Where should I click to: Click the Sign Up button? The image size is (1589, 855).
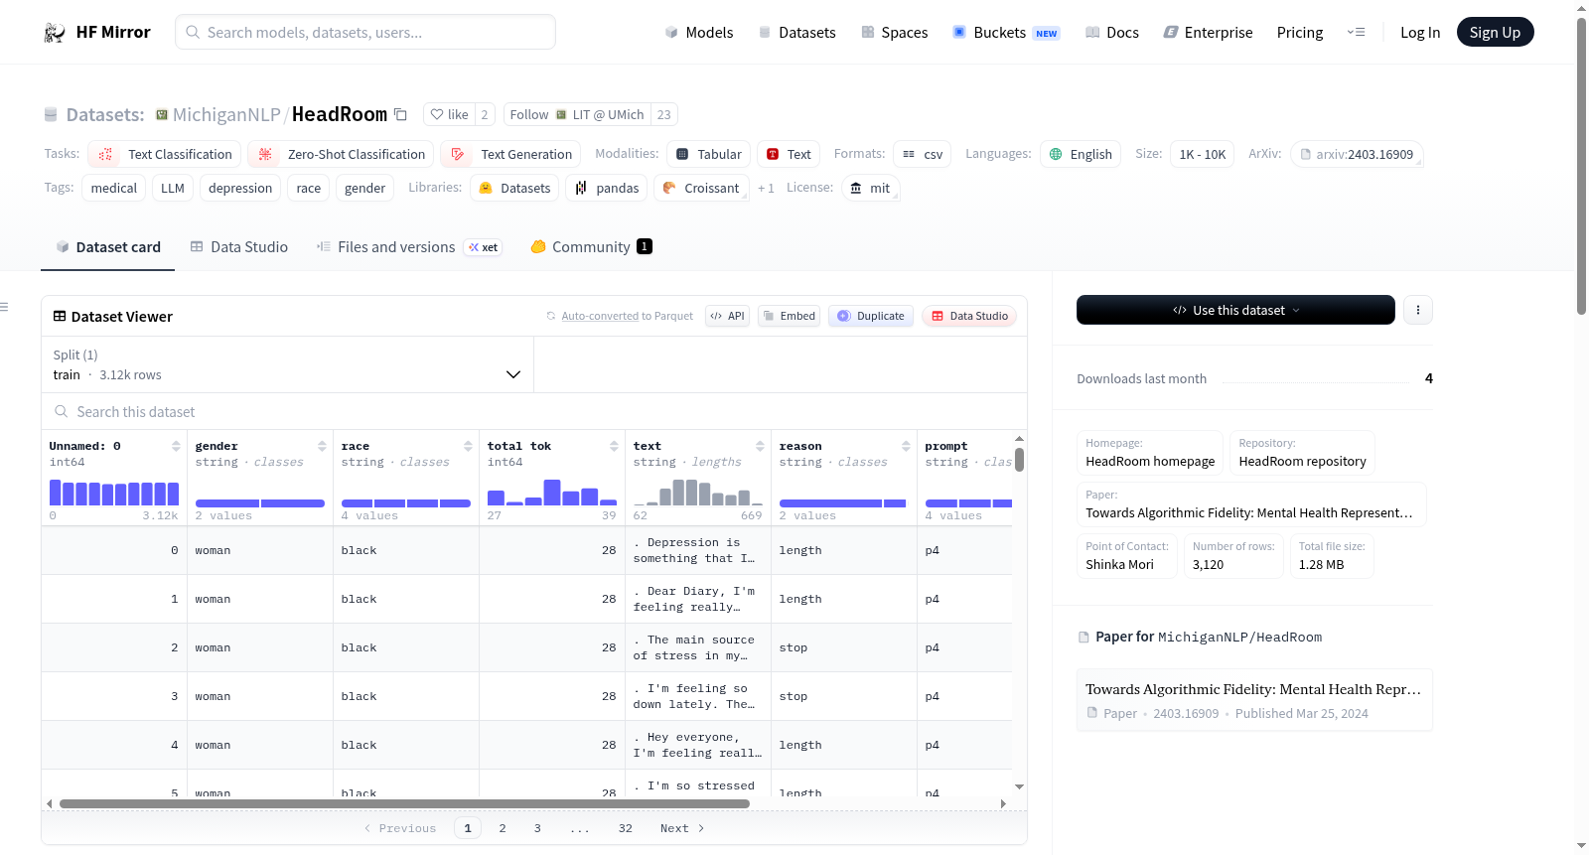point(1495,33)
